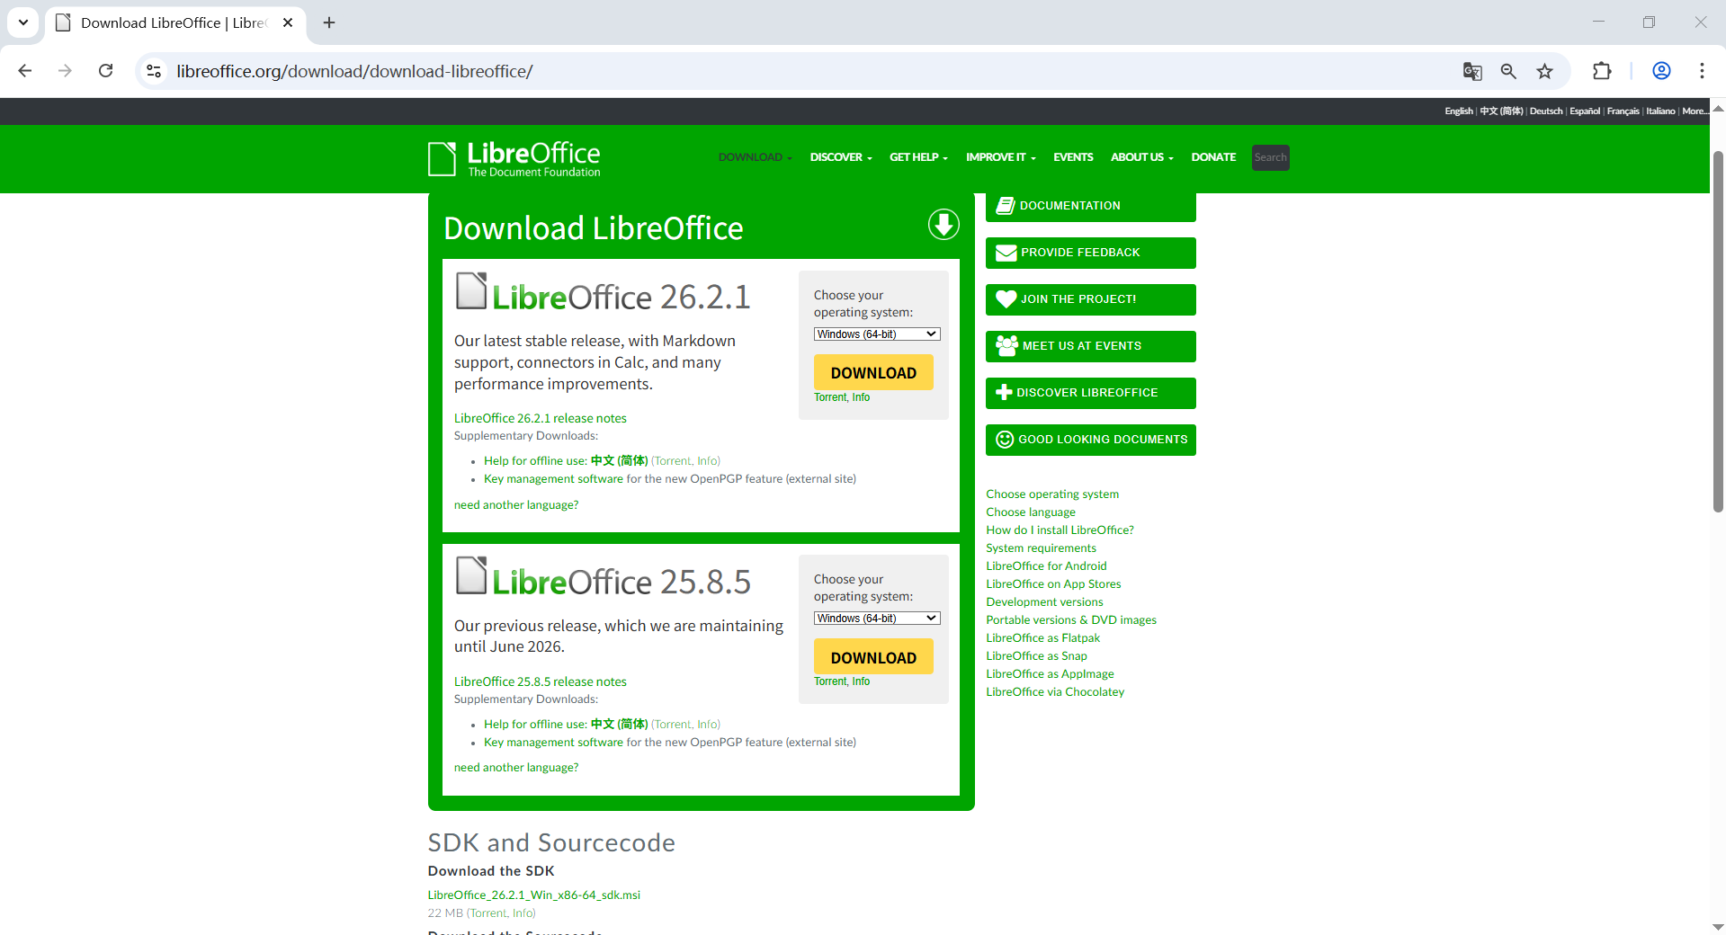
Task: Click the vertical page scrollbar thumb
Action: (1718, 331)
